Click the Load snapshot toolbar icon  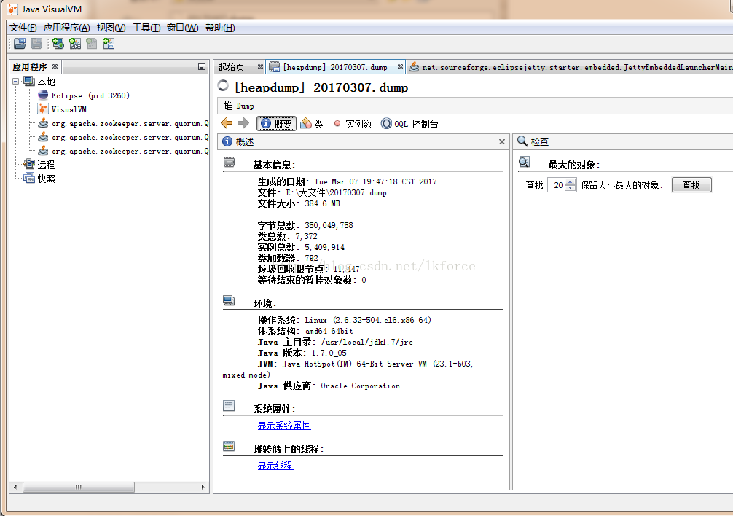pyautogui.click(x=20, y=44)
